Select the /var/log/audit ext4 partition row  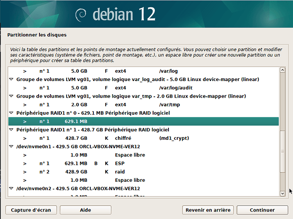[143, 88]
